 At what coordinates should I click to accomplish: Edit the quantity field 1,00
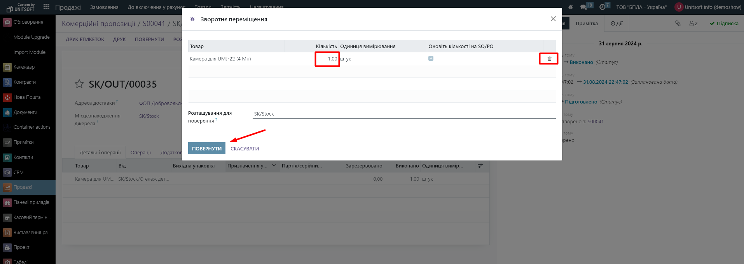coord(327,59)
